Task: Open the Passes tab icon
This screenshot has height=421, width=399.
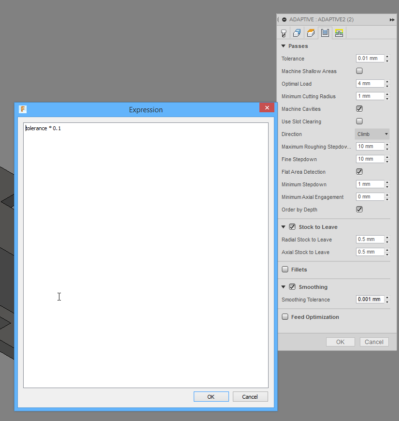Action: (325, 33)
